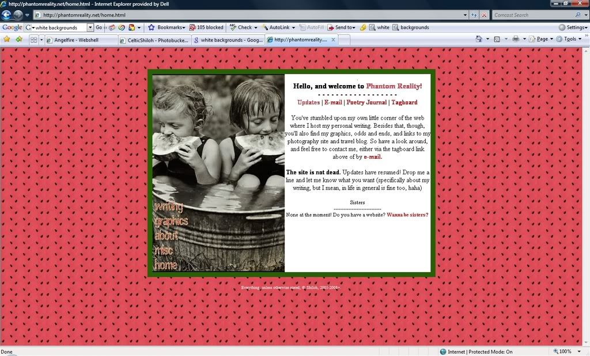Screen dimensions: 590x356
Task: Switch to the CelticShiloh - Photobucket tab
Action: pyautogui.click(x=154, y=40)
